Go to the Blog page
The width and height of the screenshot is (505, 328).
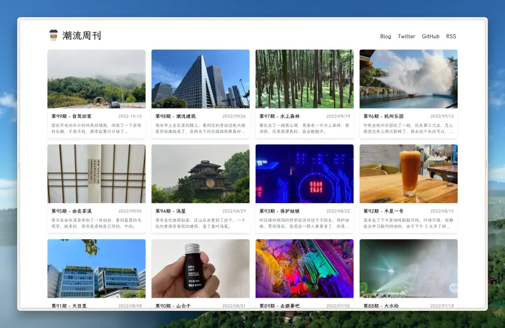[385, 37]
